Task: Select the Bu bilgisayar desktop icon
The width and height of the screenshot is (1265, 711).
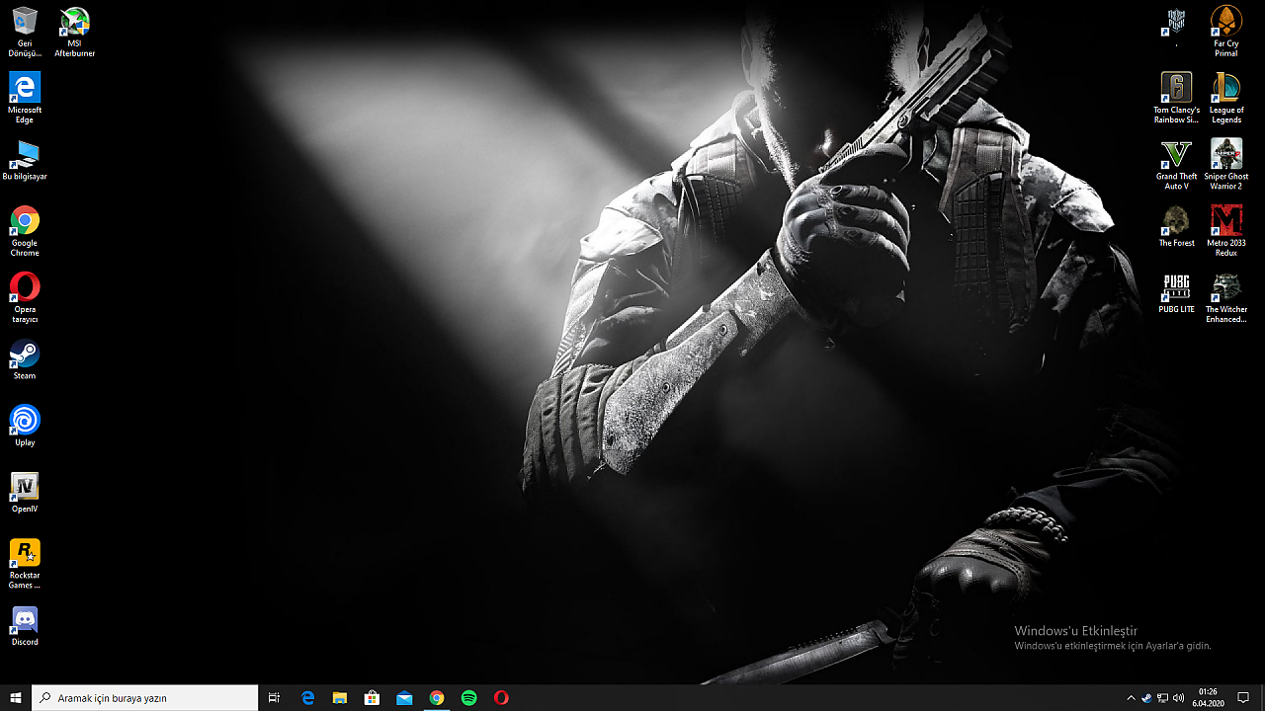Action: point(25,160)
